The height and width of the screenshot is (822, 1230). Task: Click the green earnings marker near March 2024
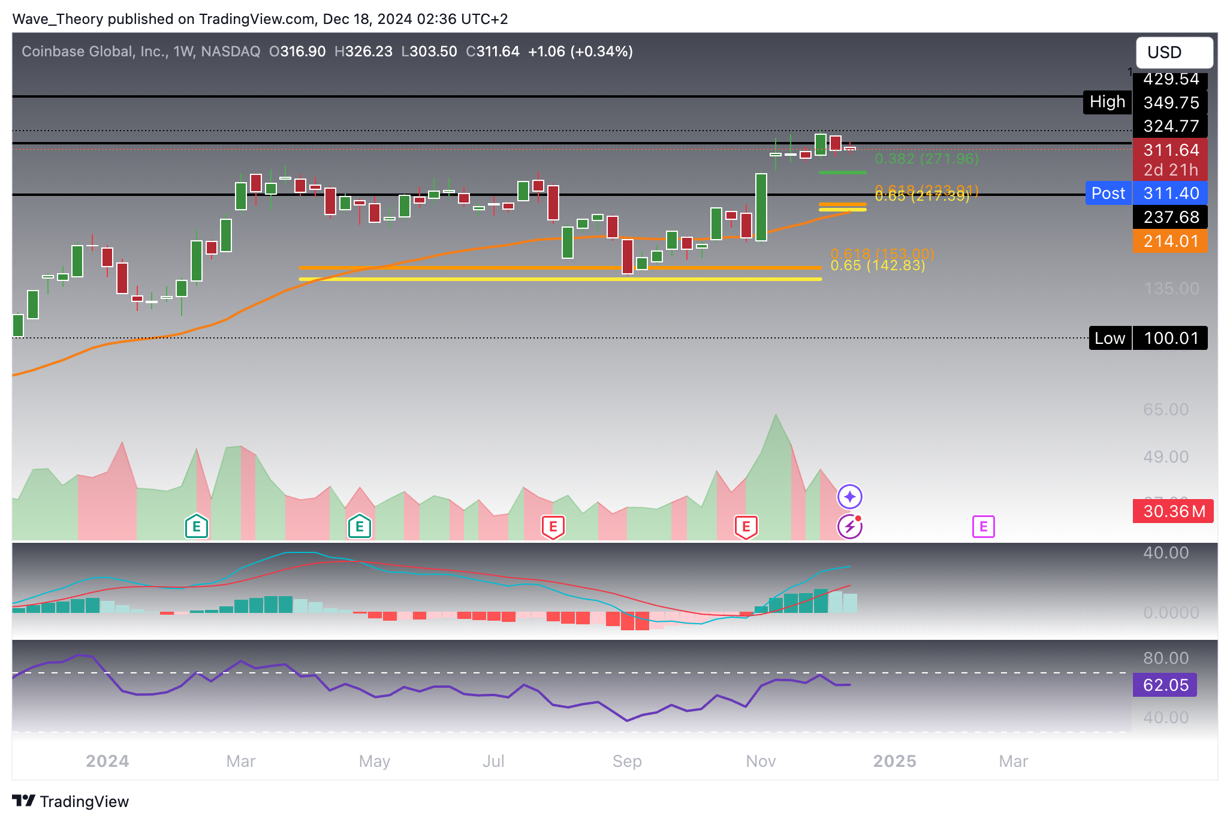[197, 527]
